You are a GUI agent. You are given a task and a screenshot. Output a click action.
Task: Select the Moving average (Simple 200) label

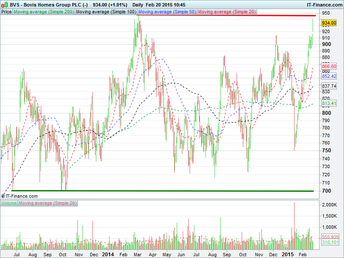pyautogui.click(x=43, y=12)
